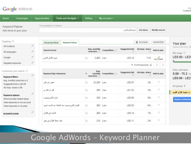Add the LE0.14 1% keyword to plan
Viewport: 191px width, 144px height.
[x=159, y=112]
